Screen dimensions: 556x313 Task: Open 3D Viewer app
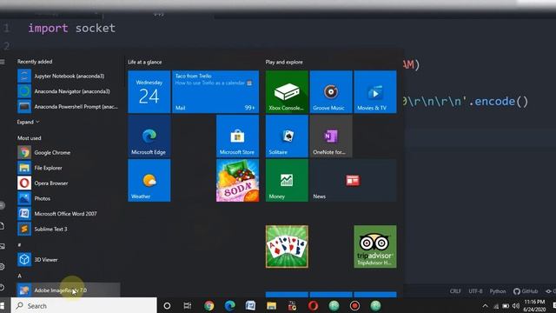(68, 259)
